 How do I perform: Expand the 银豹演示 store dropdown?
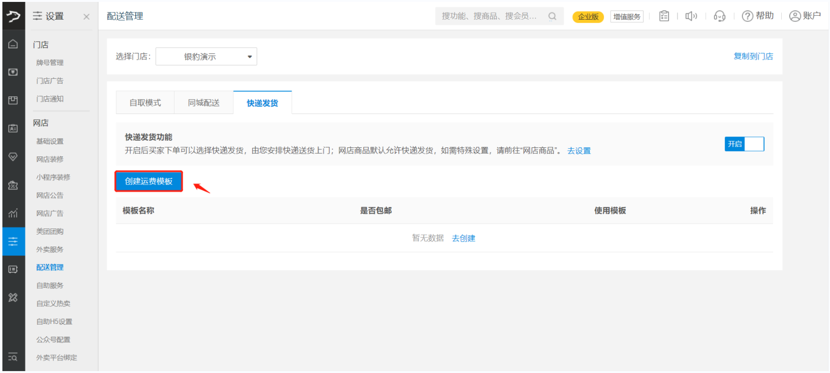[x=206, y=57]
